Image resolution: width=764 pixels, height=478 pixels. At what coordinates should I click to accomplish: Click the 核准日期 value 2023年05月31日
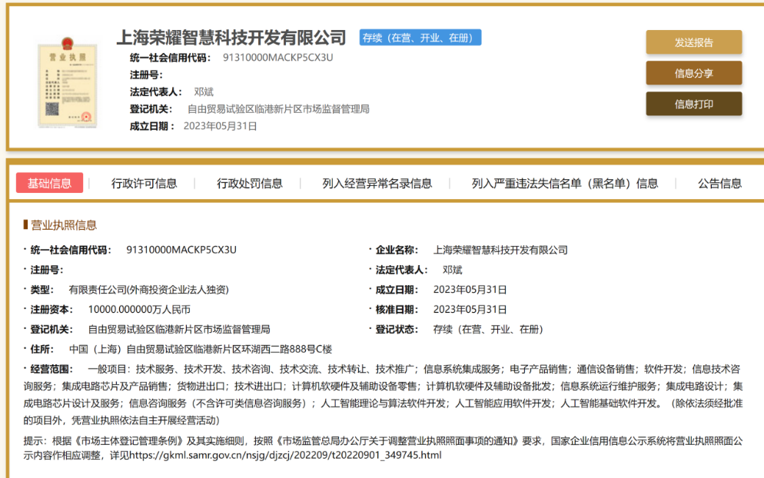[470, 310]
